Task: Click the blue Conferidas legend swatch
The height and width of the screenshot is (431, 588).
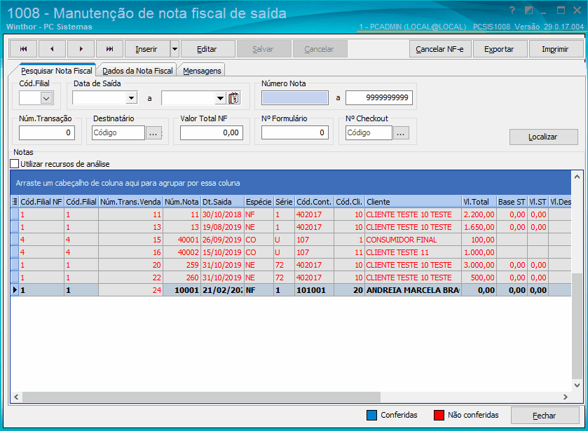Action: (371, 416)
